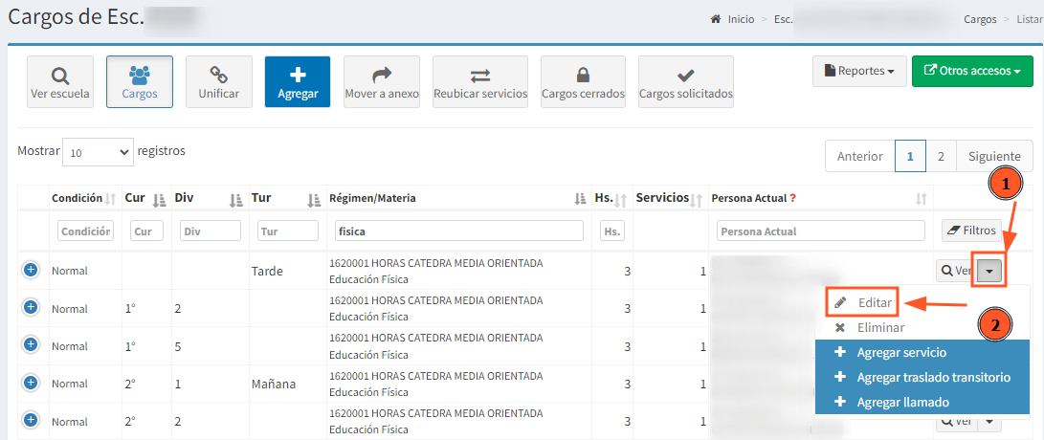The height and width of the screenshot is (440, 1044).
Task: Expand the 2° division 2 row
Action: pyautogui.click(x=30, y=419)
